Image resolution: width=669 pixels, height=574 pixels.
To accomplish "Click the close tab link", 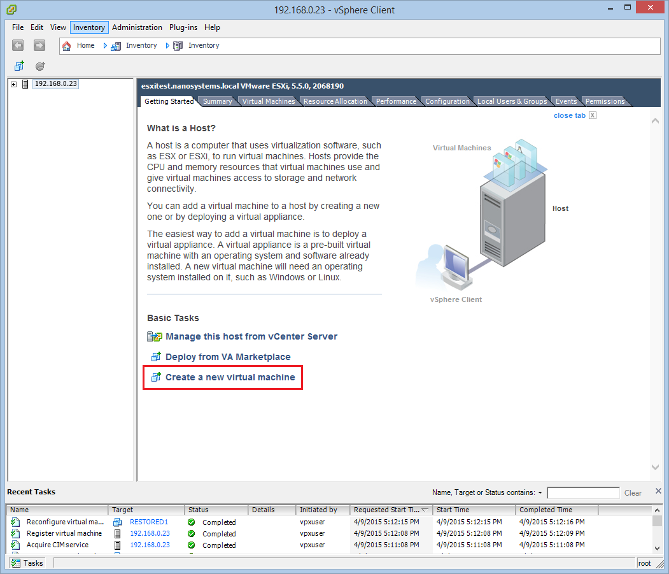I will tap(570, 115).
